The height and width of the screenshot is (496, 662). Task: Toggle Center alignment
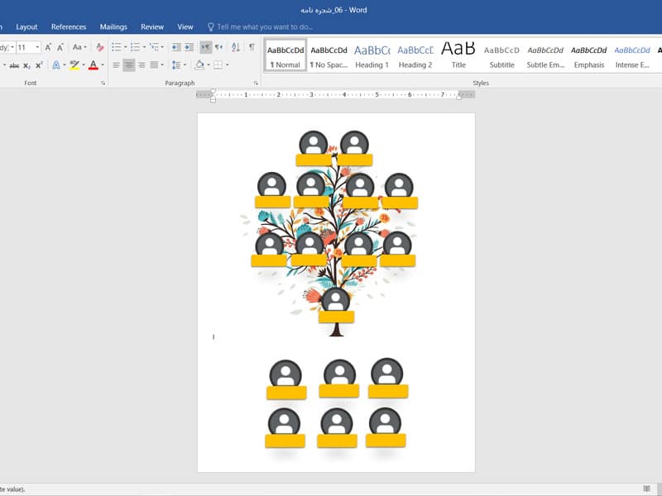pyautogui.click(x=129, y=65)
